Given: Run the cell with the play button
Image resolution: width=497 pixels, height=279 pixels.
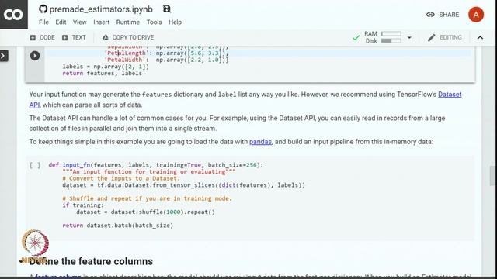Looking at the screenshot, I should tap(35, 56).
